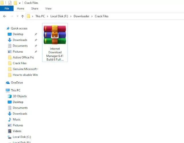Click Crack Files breadcrumb in the address bar

pyautogui.click(x=101, y=16)
